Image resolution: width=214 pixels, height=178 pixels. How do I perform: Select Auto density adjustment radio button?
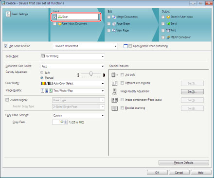(x=42, y=72)
